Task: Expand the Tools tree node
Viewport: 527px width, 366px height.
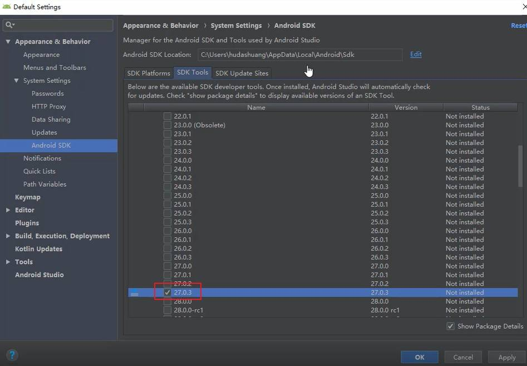Action: [8, 262]
